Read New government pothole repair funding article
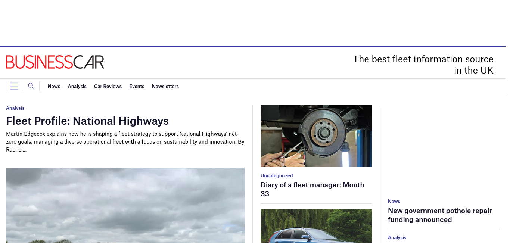Viewport: 510px width, 243px height. (440, 215)
